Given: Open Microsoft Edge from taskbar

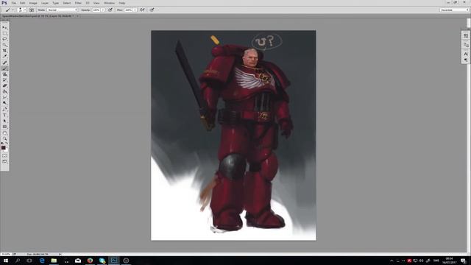Looking at the screenshot, I should (42, 261).
